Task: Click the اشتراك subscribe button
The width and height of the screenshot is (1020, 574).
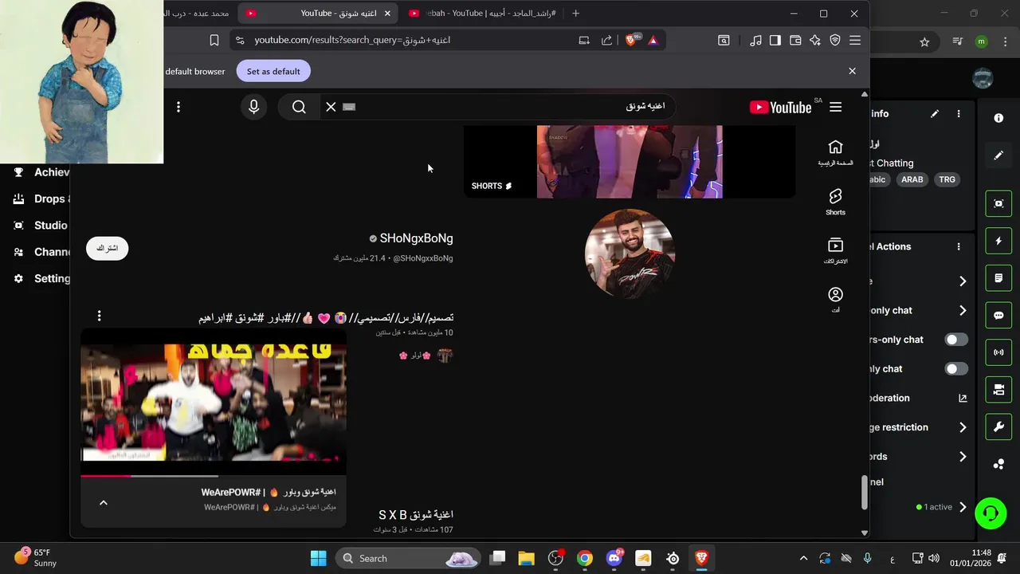Action: click(107, 249)
